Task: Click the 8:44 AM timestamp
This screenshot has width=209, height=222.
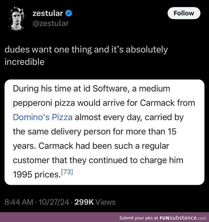Action: coord(19,202)
